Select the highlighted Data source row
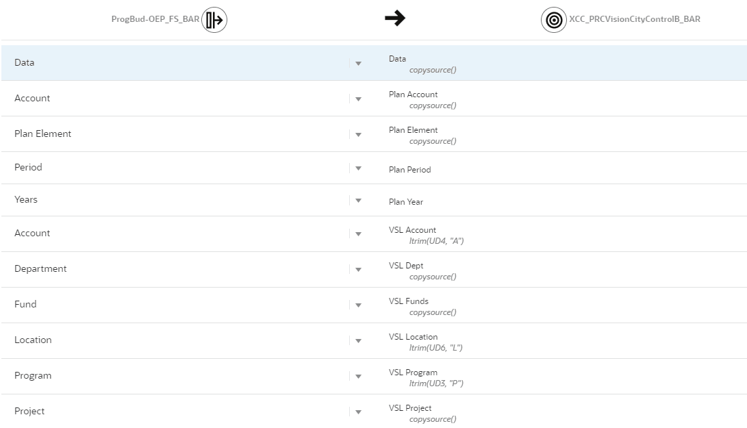 tap(374, 63)
